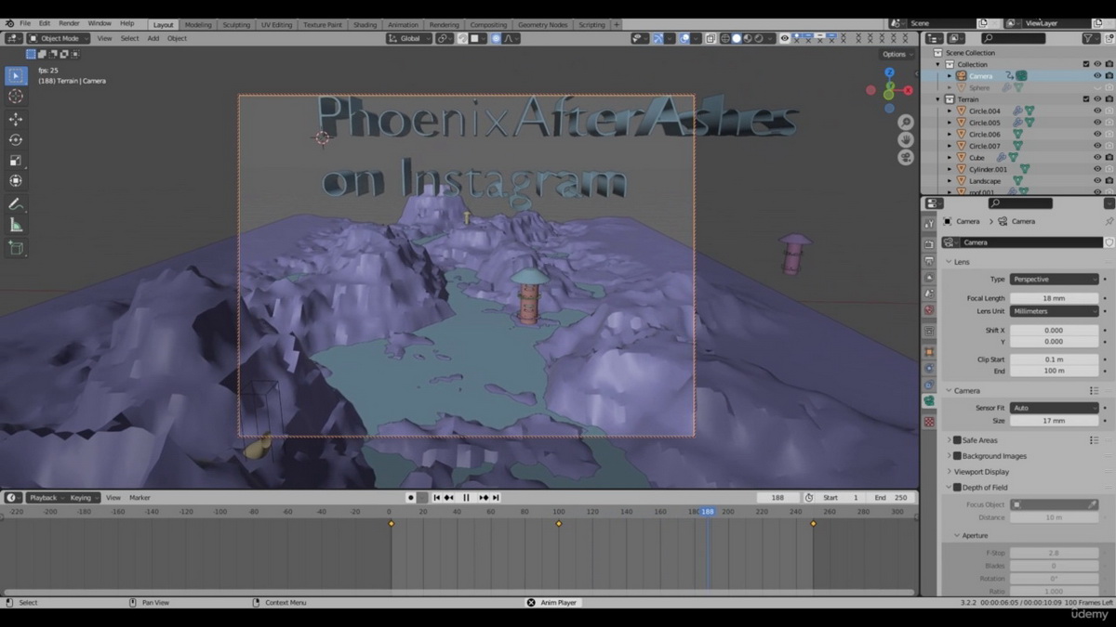Open the Sensor Fit Auto dropdown

[x=1054, y=408]
